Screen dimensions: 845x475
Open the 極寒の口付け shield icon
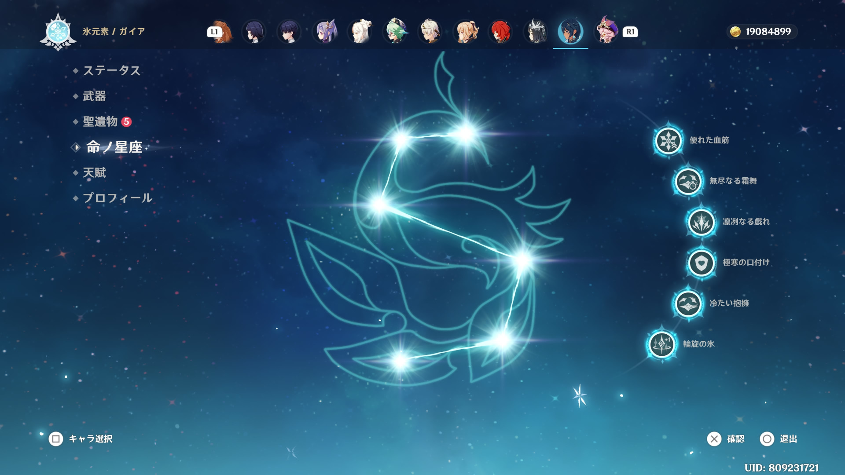(701, 263)
